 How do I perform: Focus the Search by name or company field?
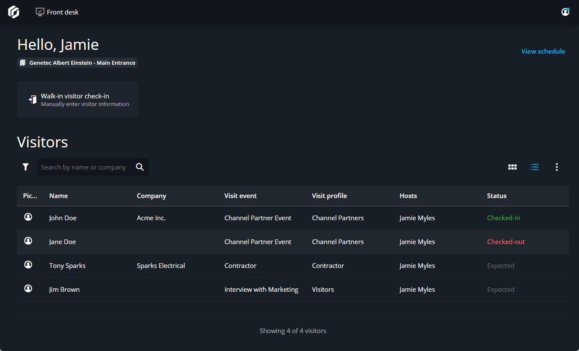point(85,167)
